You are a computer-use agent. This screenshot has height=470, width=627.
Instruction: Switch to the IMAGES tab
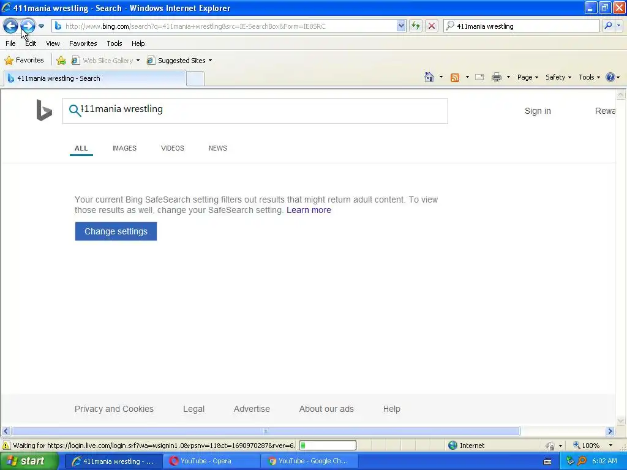124,148
